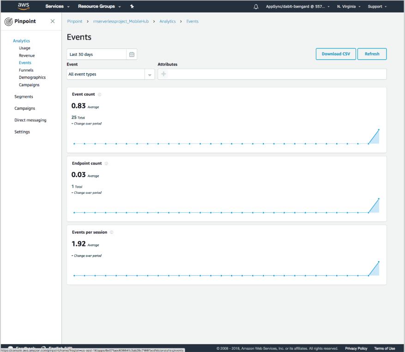Open the N. Virginia region selector
The height and width of the screenshot is (352, 405).
click(350, 6)
